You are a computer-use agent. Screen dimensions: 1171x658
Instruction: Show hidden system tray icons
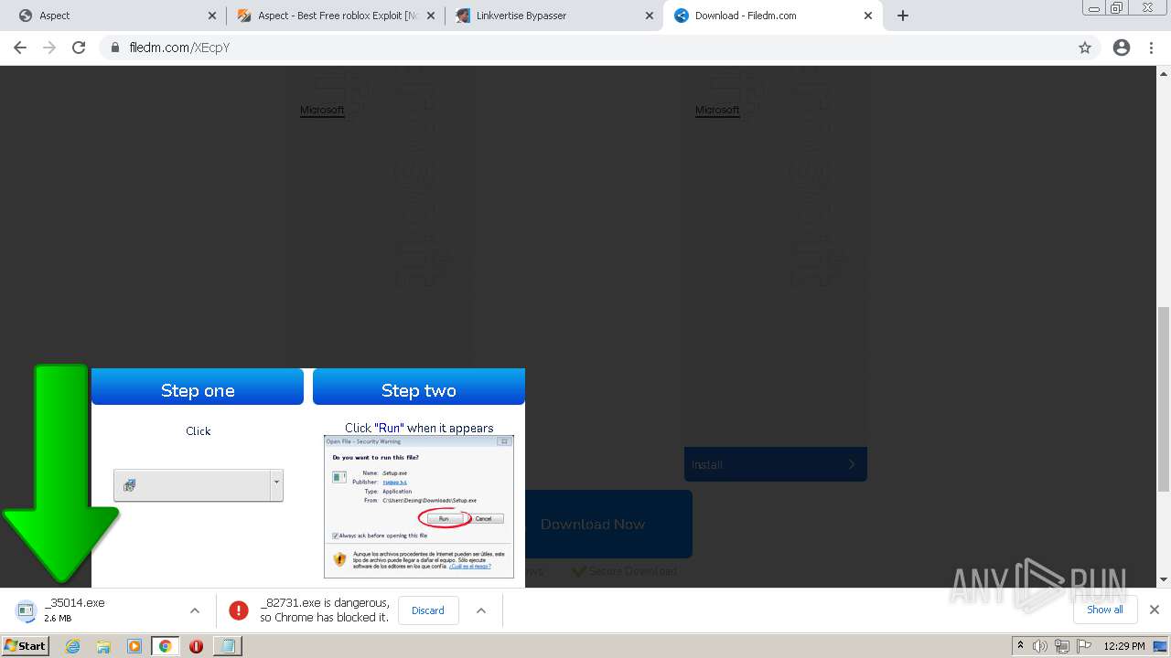(x=1020, y=646)
